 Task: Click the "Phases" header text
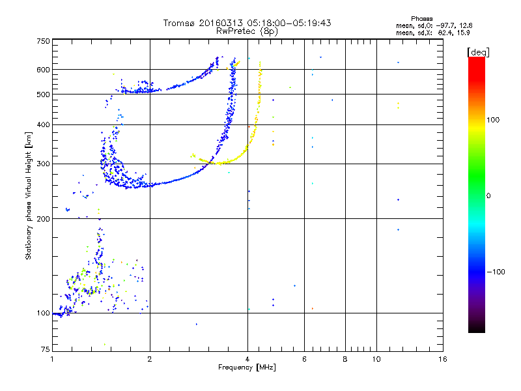421,19
